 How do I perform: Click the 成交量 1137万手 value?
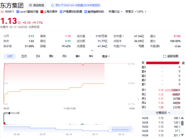[x=101, y=36]
